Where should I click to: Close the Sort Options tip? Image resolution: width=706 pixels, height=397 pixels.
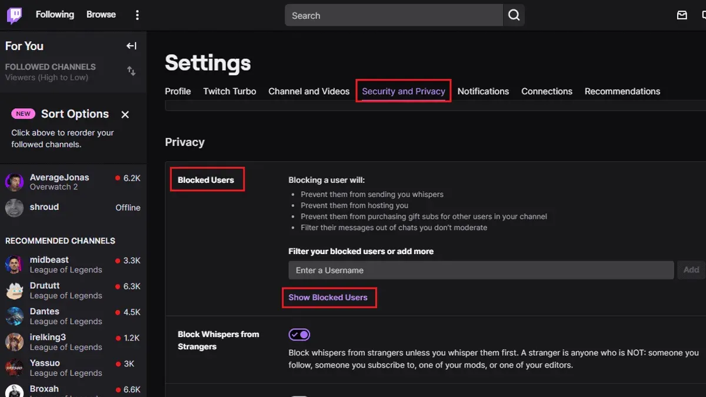point(125,115)
